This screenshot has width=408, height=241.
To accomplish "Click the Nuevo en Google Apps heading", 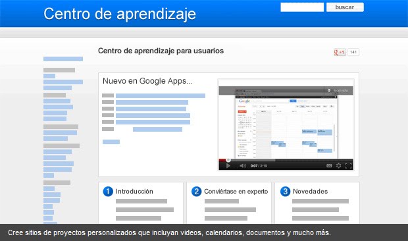I will click(147, 81).
